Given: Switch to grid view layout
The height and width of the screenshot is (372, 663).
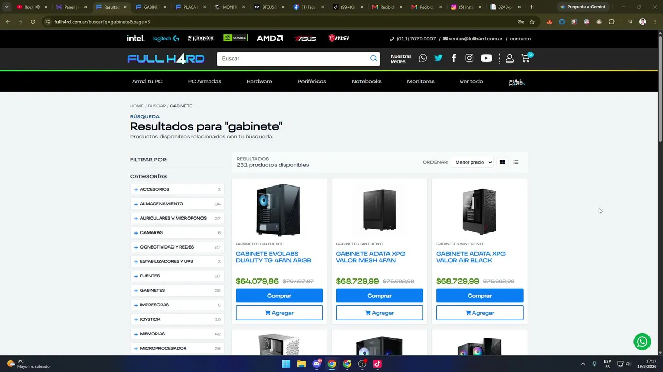Looking at the screenshot, I should click(502, 162).
